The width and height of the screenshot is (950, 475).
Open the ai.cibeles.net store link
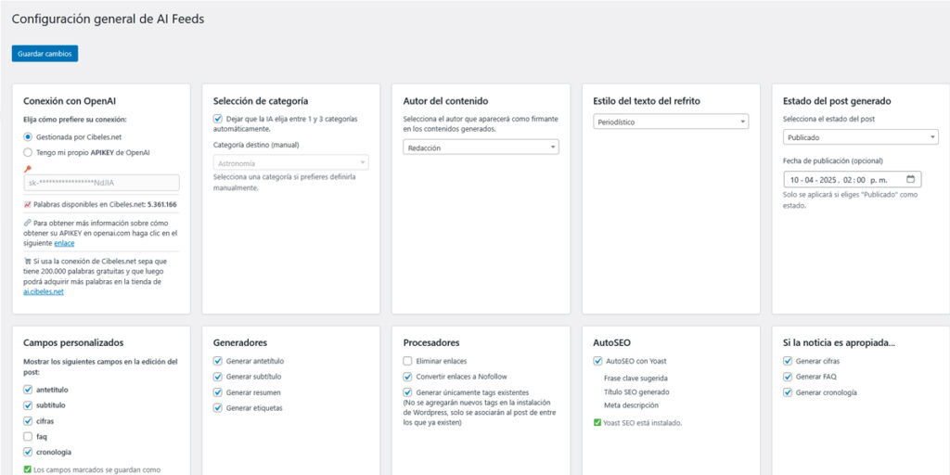coord(44,291)
